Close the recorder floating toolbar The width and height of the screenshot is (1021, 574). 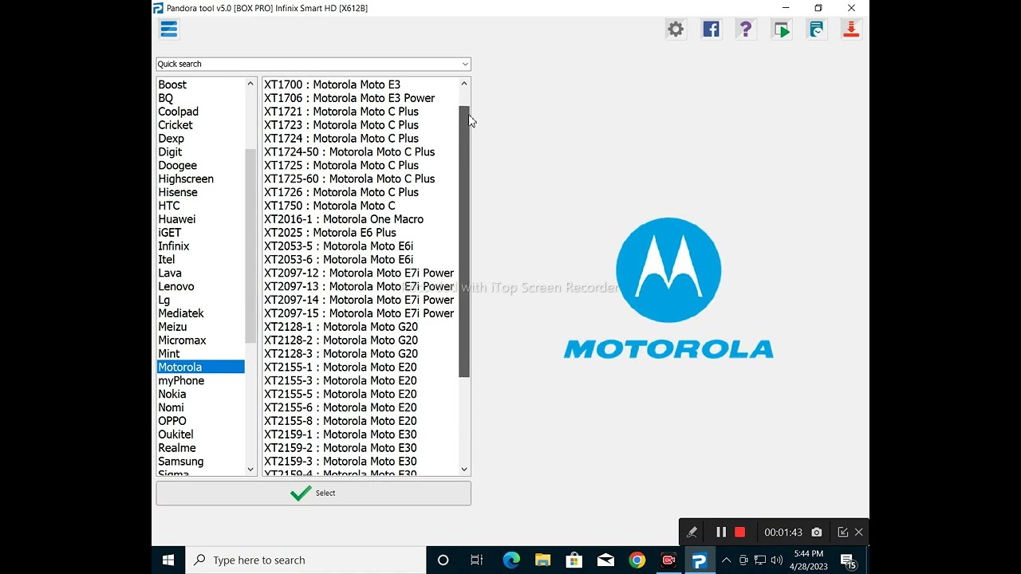pyautogui.click(x=859, y=532)
